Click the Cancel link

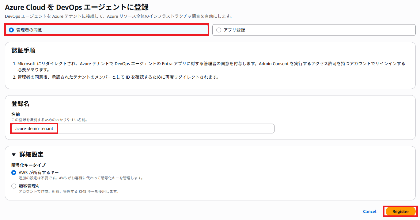[370, 211]
